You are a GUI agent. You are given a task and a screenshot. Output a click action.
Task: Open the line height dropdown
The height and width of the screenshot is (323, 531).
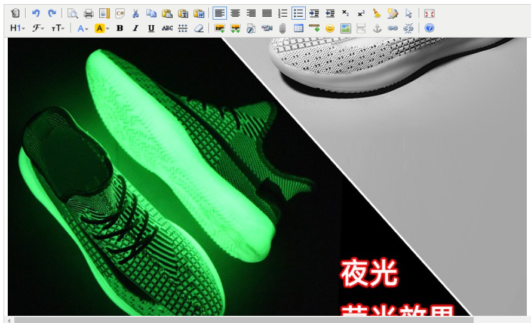(x=183, y=28)
